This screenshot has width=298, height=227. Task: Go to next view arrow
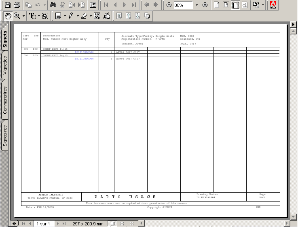(156, 5)
